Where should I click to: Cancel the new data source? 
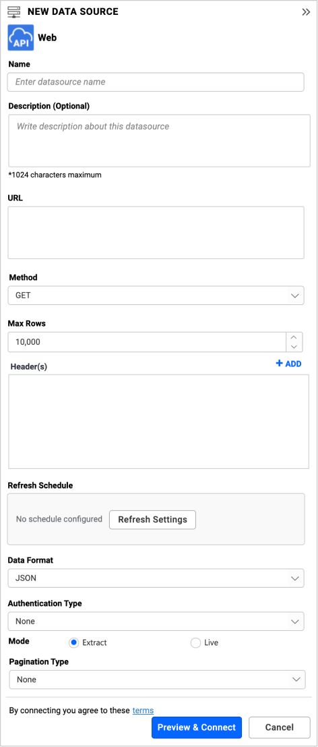tap(280, 727)
